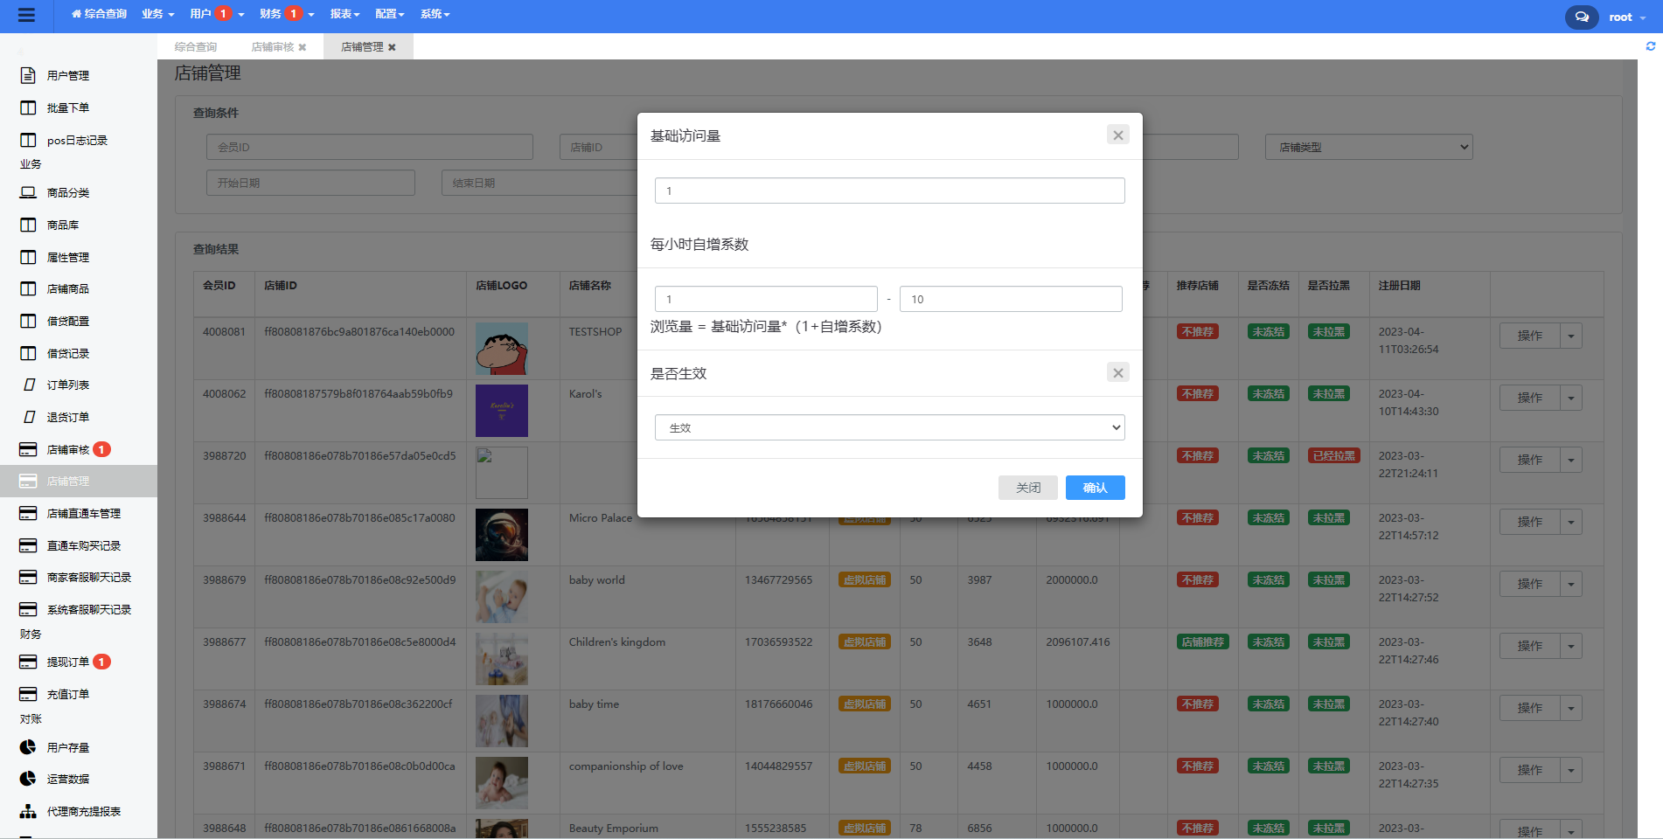This screenshot has width=1663, height=839.
Task: Click the 店铺推荐 badge for Children's kingdom
Action: [x=1203, y=641]
